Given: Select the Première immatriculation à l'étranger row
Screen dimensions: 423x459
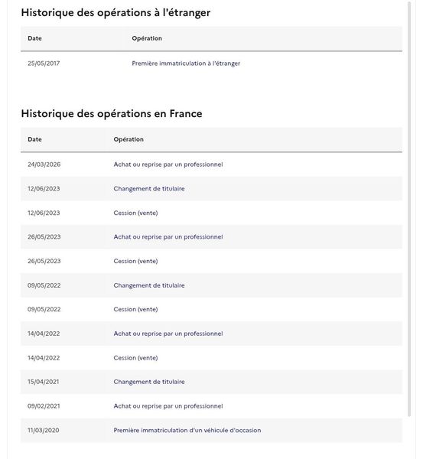Looking at the screenshot, I should (x=211, y=63).
